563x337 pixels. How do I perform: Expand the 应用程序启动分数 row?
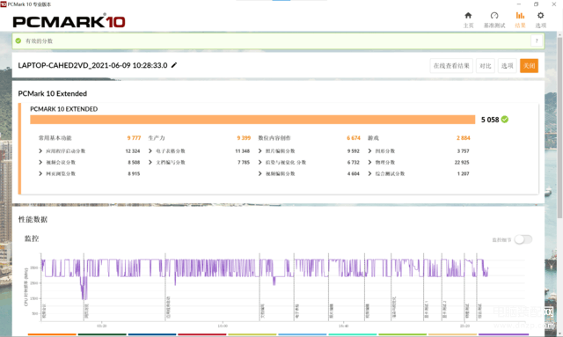pos(40,150)
